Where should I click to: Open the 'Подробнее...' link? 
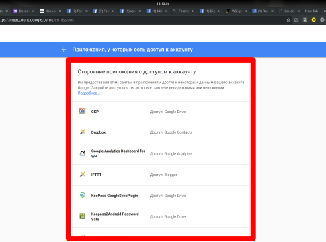[x=89, y=93]
